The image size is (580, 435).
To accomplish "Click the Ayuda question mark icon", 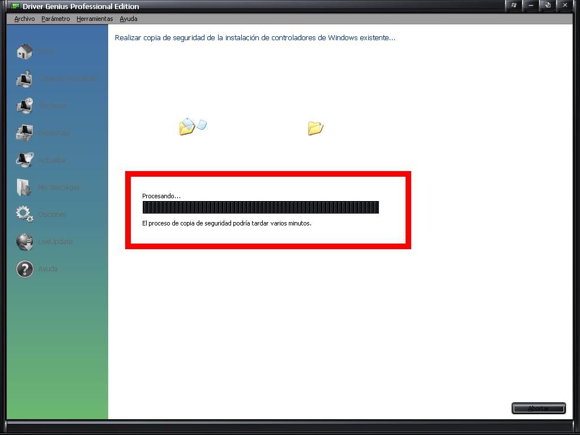I will click(25, 269).
